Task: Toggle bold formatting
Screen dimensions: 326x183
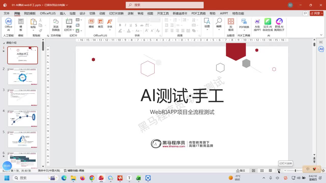Action: coord(120,25)
